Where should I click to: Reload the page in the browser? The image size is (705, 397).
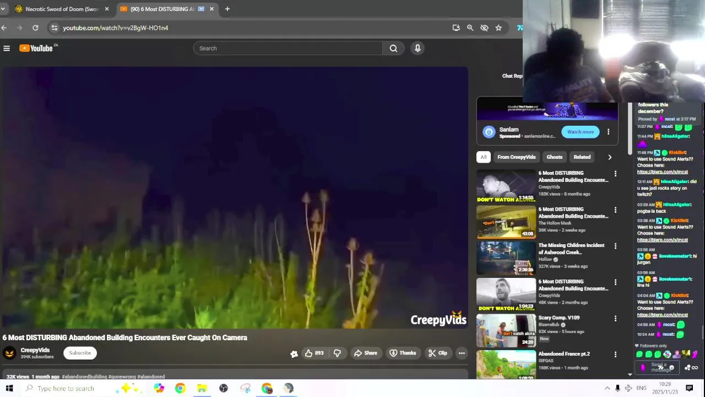[35, 28]
